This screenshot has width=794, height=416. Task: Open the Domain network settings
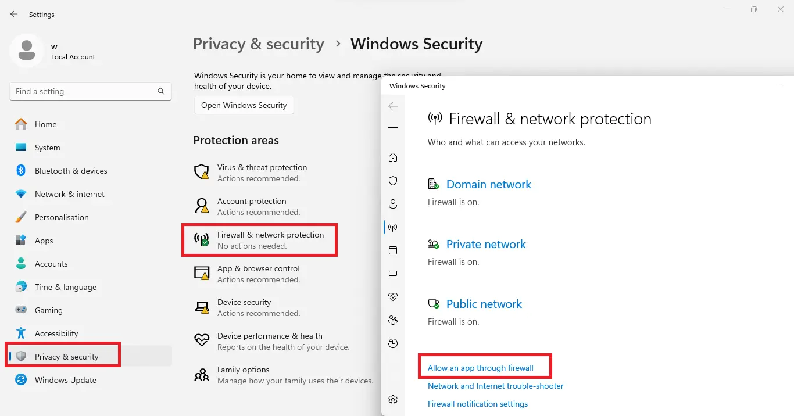(489, 184)
